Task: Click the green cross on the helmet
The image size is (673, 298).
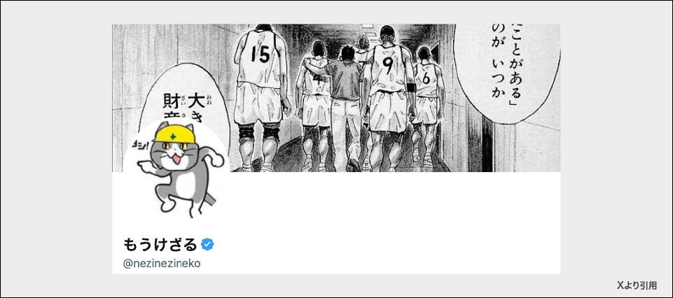Action: pyautogui.click(x=173, y=137)
